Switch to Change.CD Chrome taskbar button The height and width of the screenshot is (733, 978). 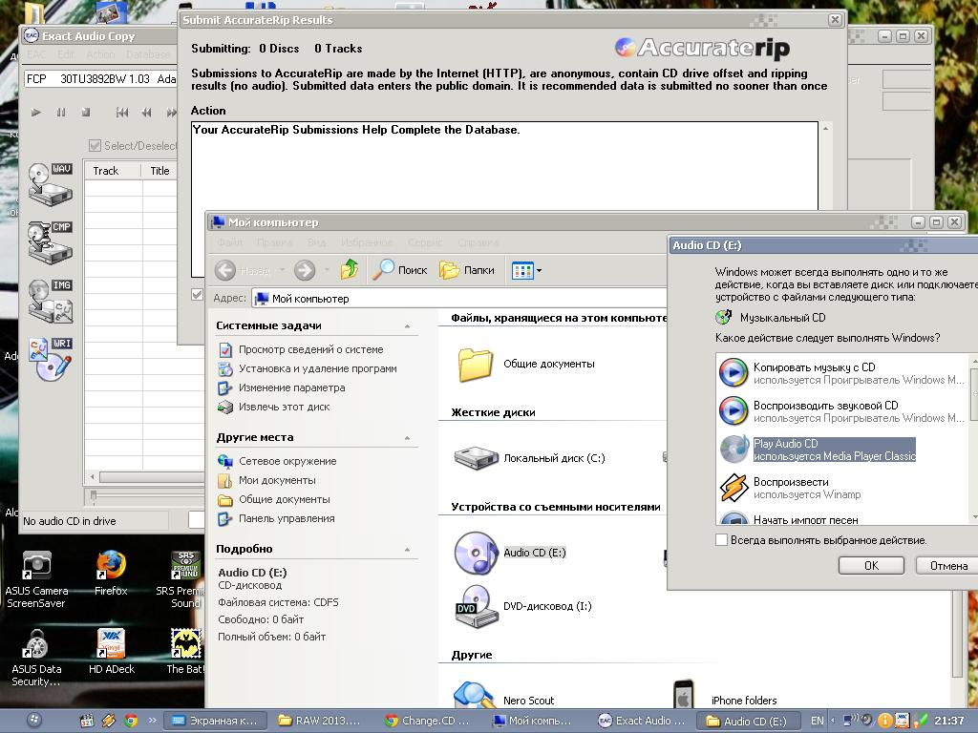(428, 721)
